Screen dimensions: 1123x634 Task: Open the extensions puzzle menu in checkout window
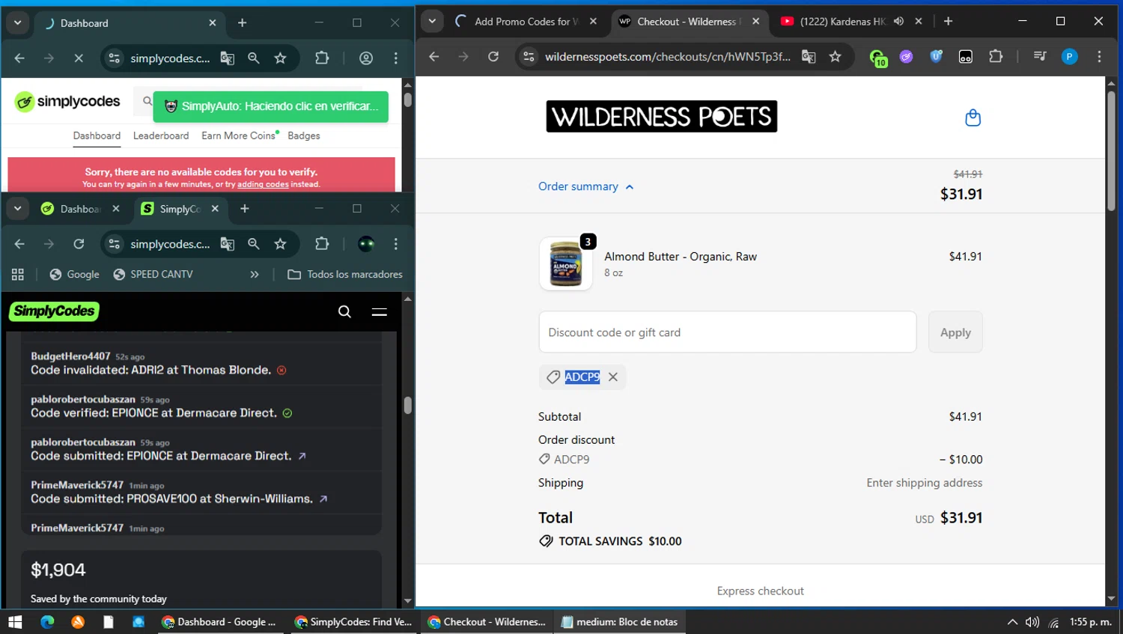[x=996, y=57]
